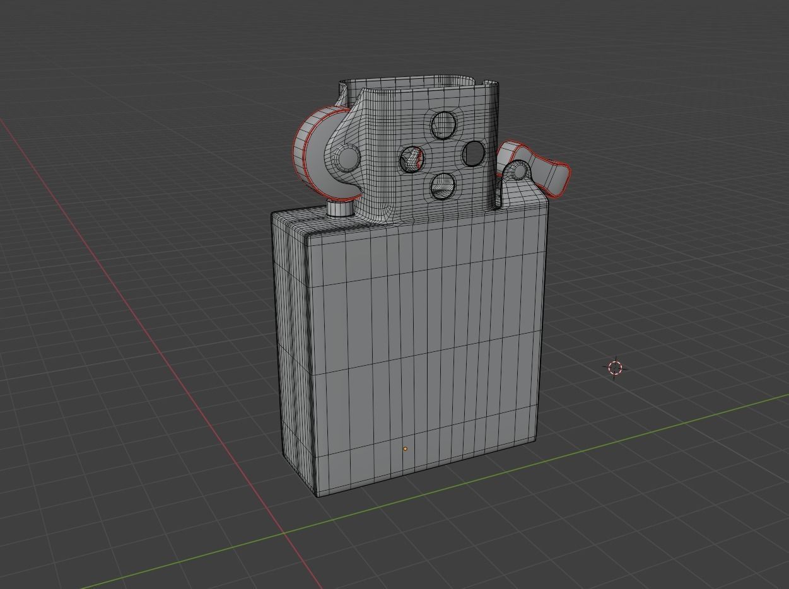
Task: Click the top hole in the chimney
Action: [x=443, y=125]
